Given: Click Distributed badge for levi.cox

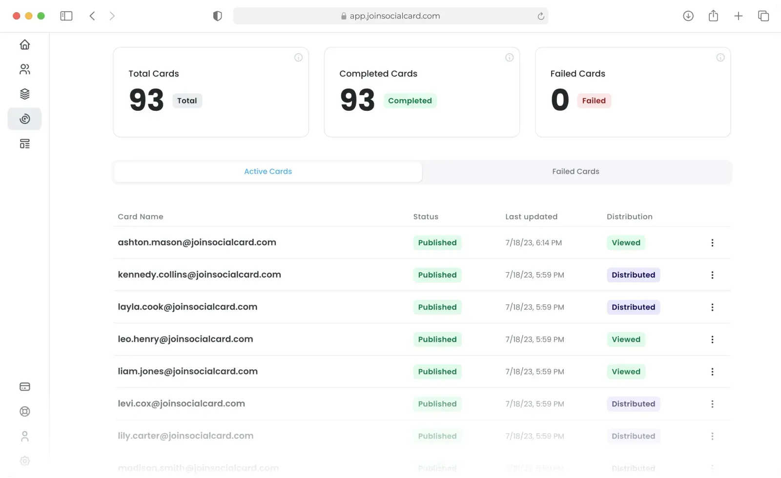Looking at the screenshot, I should click(x=633, y=404).
